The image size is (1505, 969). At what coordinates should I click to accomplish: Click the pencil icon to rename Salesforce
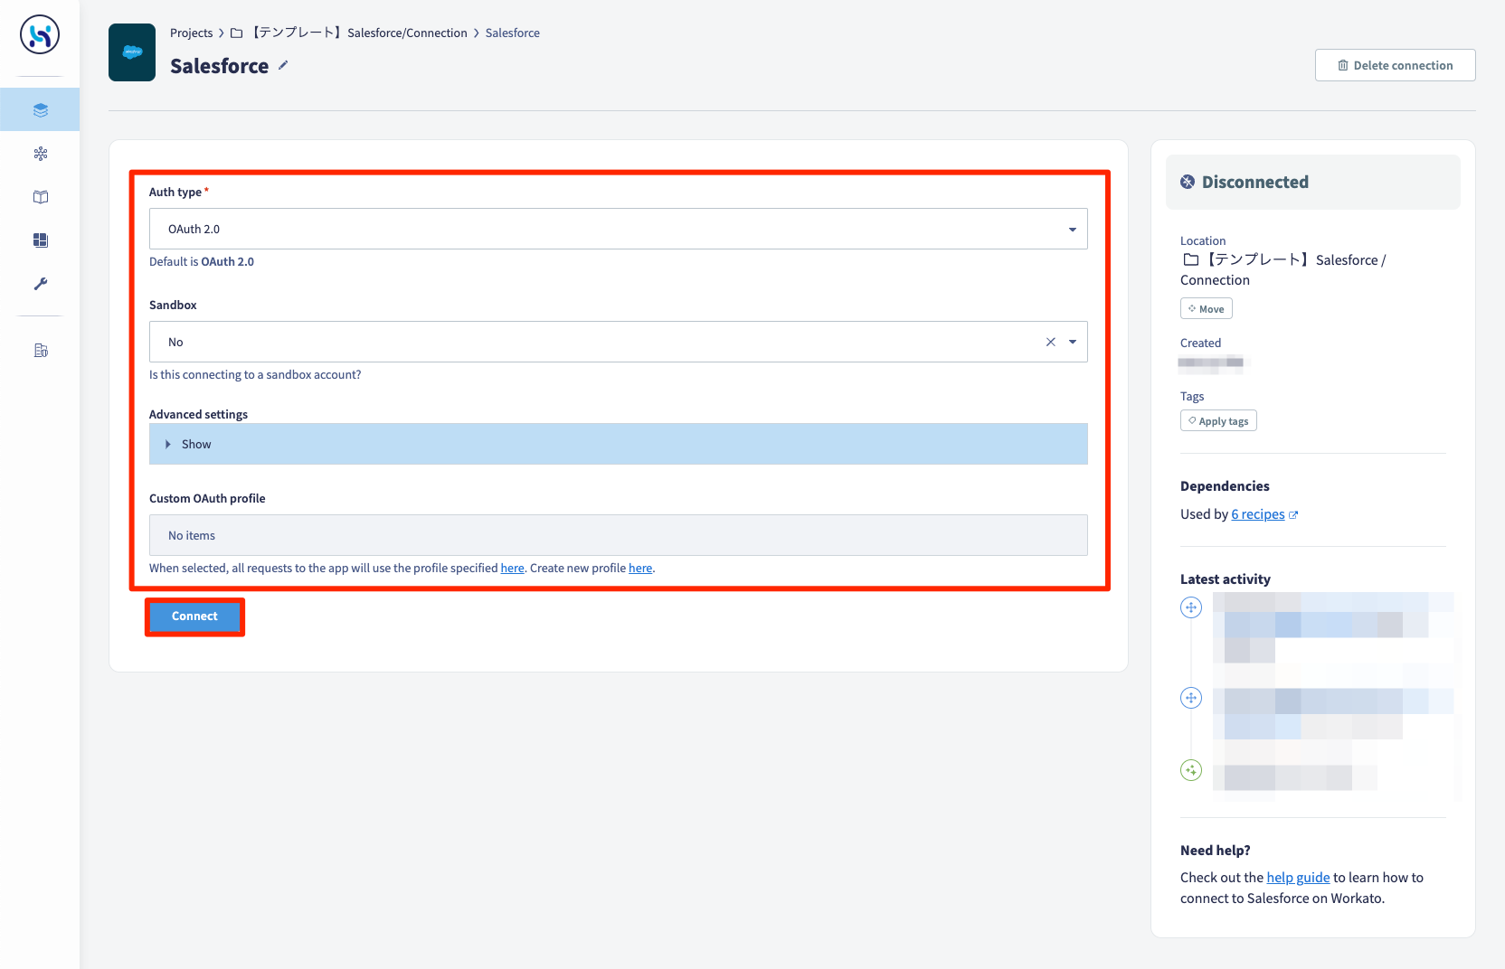point(283,65)
